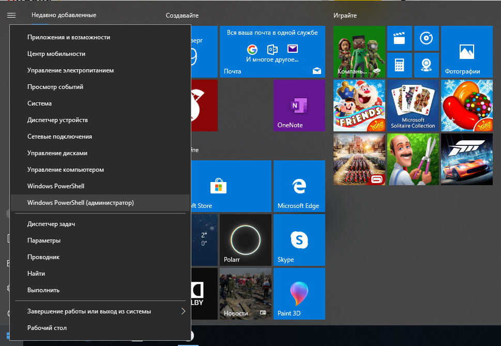Select Выполнить
The width and height of the screenshot is (501, 346).
[100, 290]
